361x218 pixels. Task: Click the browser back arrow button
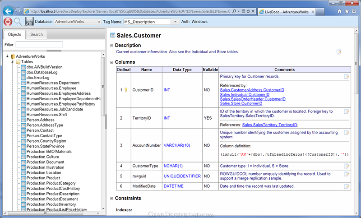tap(8, 11)
